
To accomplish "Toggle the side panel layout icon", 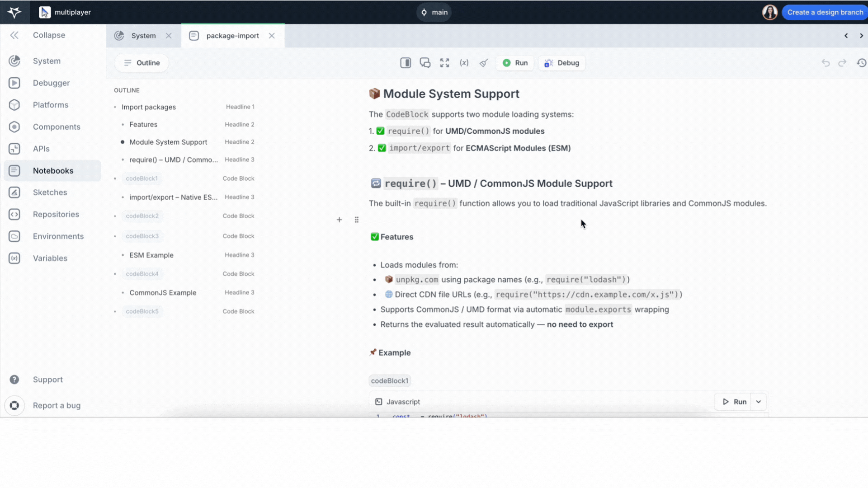I will [406, 63].
